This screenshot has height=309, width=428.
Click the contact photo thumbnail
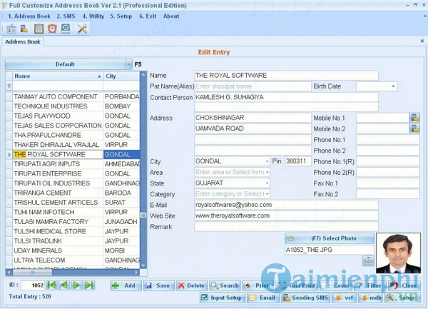click(x=398, y=253)
